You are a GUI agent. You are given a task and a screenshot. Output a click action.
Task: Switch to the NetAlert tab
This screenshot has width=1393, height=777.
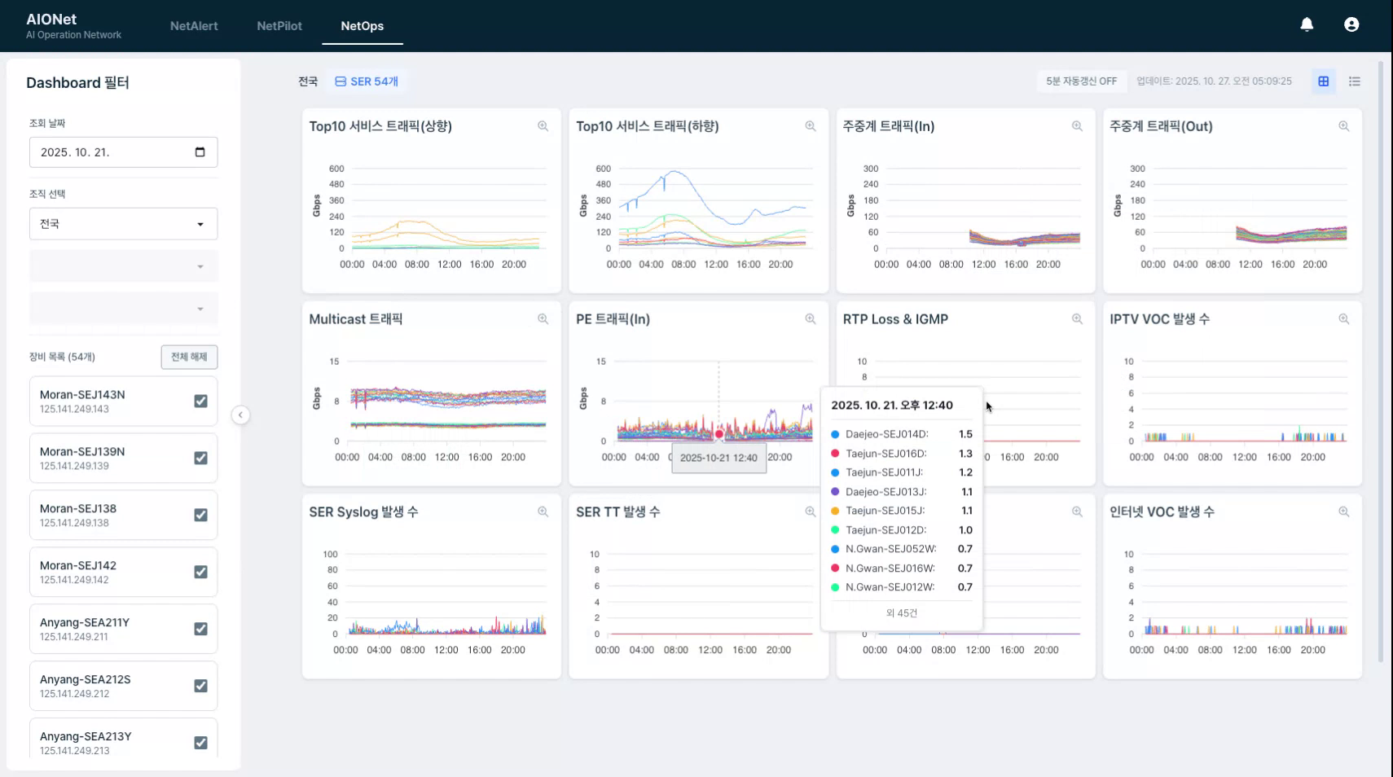click(x=194, y=26)
